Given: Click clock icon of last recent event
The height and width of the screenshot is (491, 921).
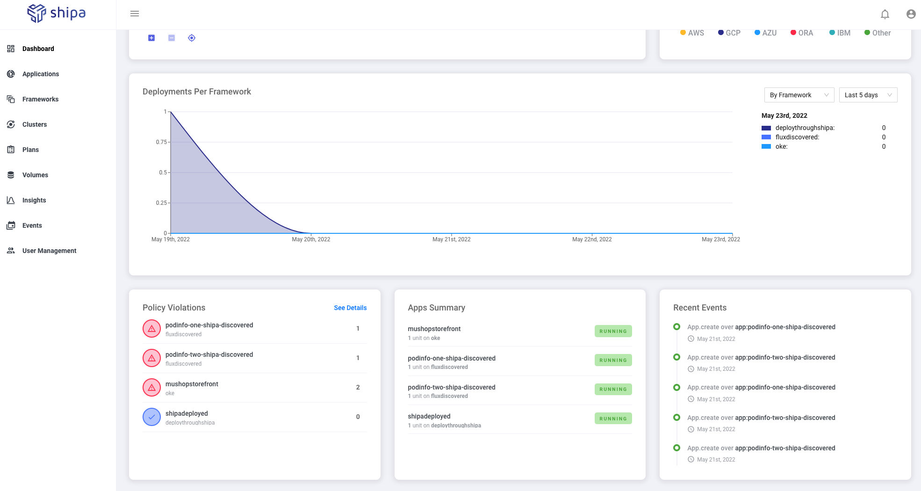Looking at the screenshot, I should point(691,460).
